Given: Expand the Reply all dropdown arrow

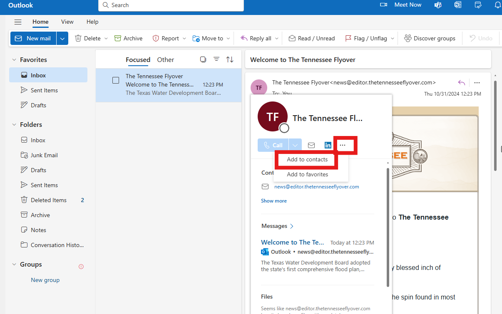Looking at the screenshot, I should [276, 38].
